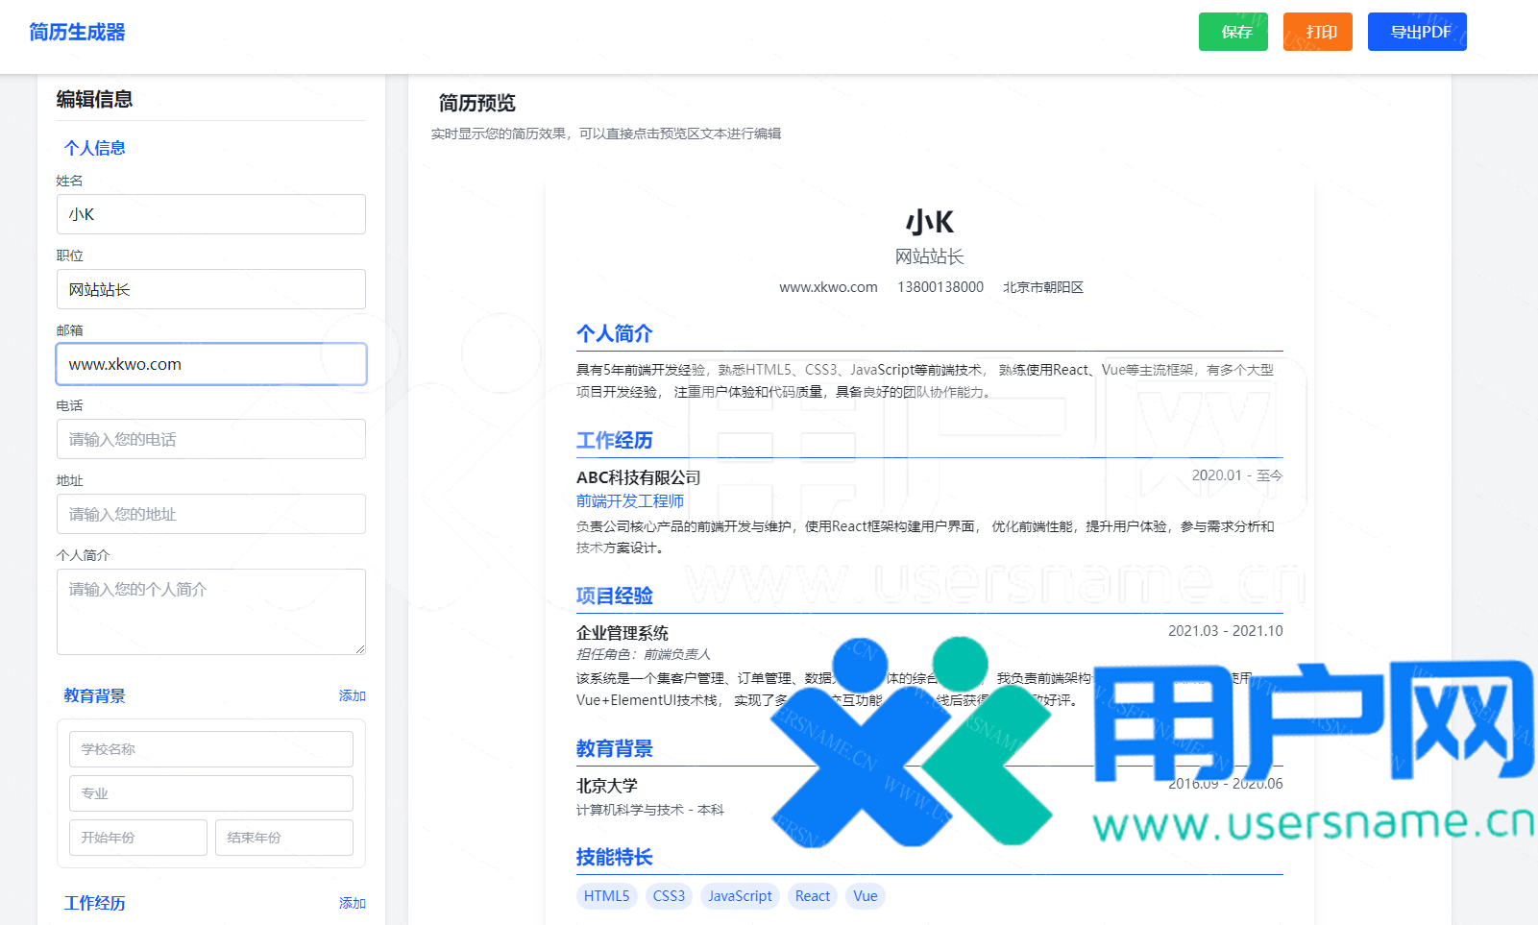
Task: Add an entry via 工作经历 添加 link
Action: (x=352, y=903)
